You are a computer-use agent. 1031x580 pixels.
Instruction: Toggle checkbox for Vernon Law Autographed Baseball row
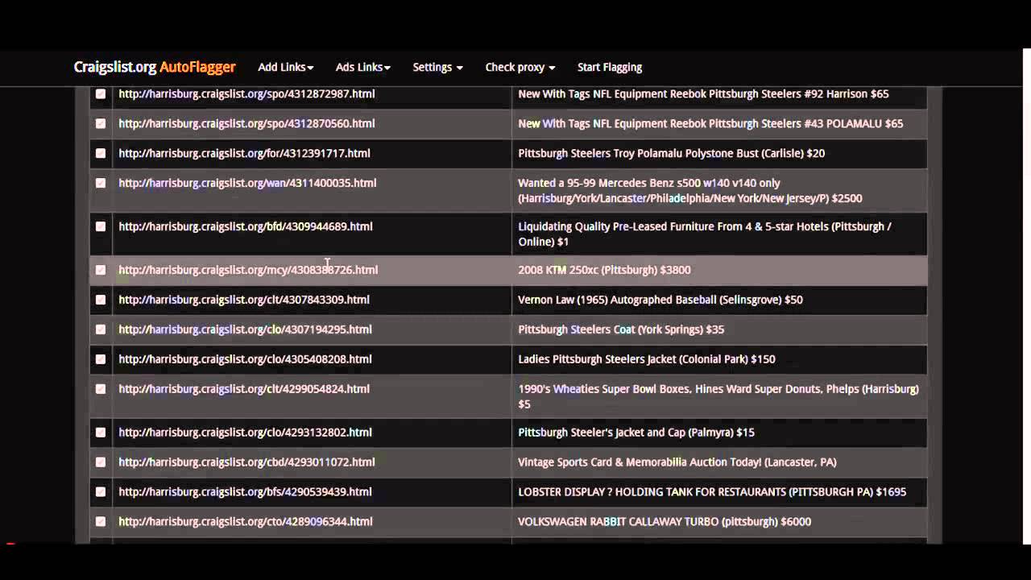[101, 300]
